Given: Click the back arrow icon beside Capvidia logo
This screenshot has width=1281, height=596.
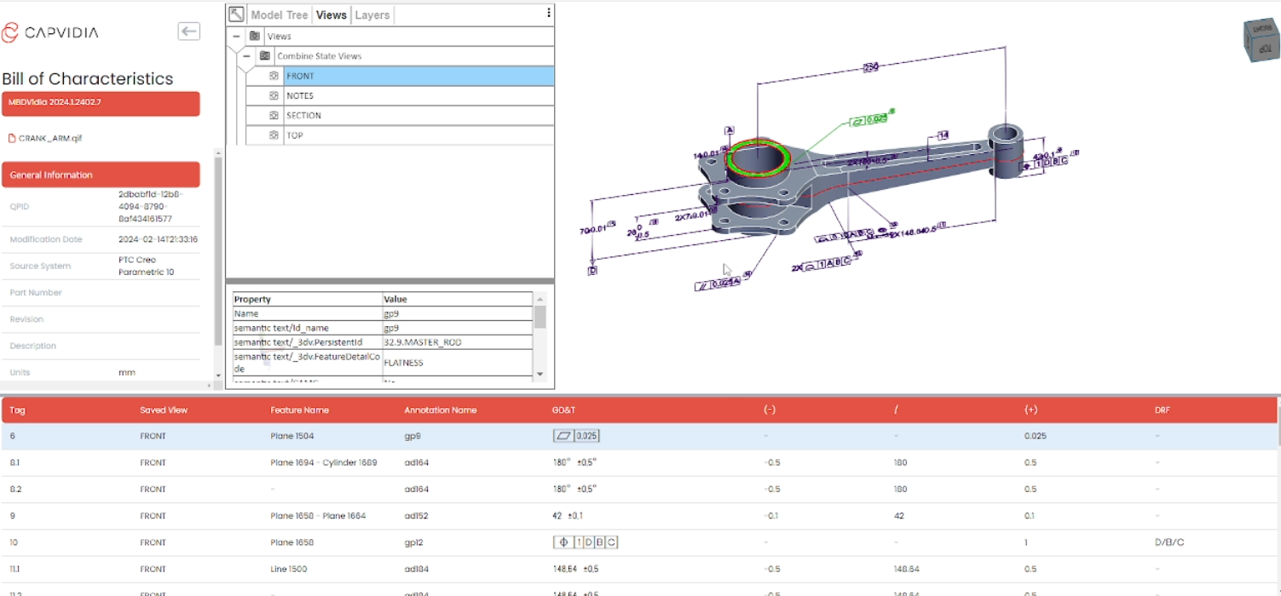Looking at the screenshot, I should (188, 32).
